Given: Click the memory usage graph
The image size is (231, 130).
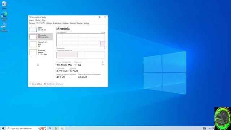Looking at the screenshot, I should 81,40.
